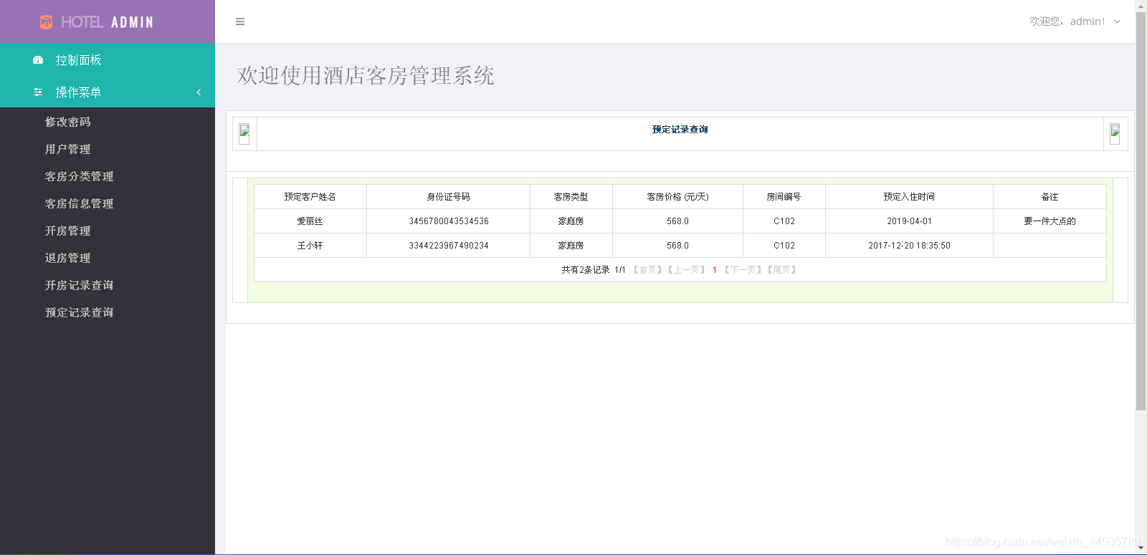Click check-in date 2019-04-01
Image resolution: width=1147 pixels, height=555 pixels.
(x=910, y=221)
